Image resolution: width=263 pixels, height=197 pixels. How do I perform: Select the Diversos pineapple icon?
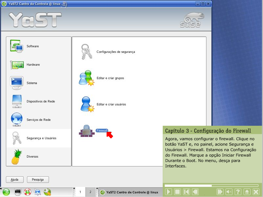16,157
